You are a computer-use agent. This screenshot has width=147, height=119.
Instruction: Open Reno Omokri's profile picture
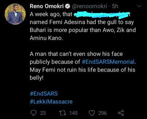coord(15,14)
